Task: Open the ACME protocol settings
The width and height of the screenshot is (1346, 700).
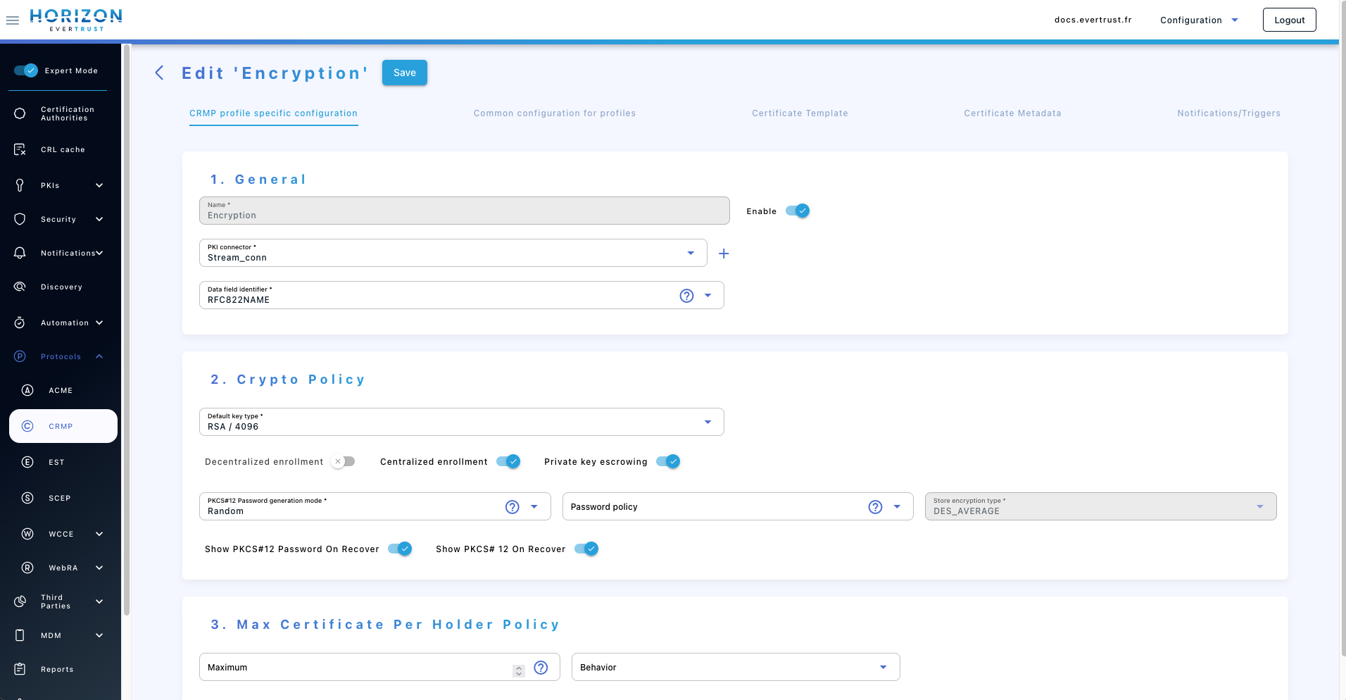Action: click(61, 390)
